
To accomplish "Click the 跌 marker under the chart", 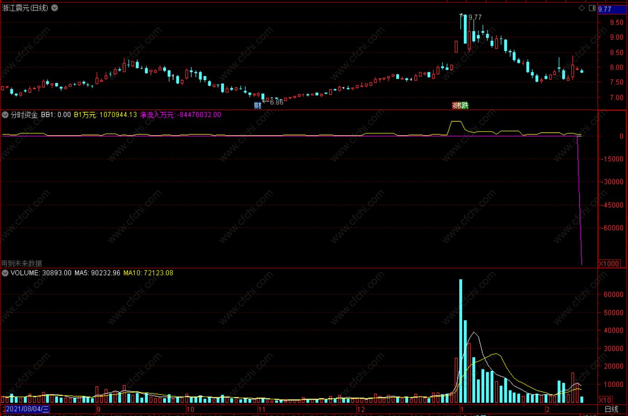I will [x=464, y=106].
